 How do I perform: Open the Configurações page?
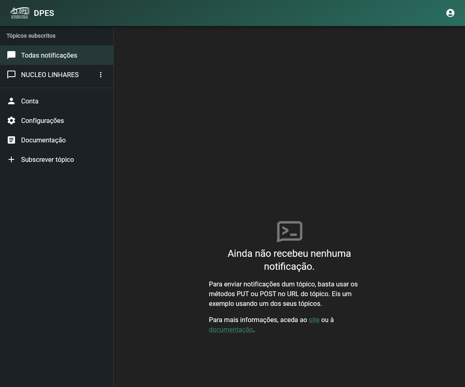click(x=56, y=120)
